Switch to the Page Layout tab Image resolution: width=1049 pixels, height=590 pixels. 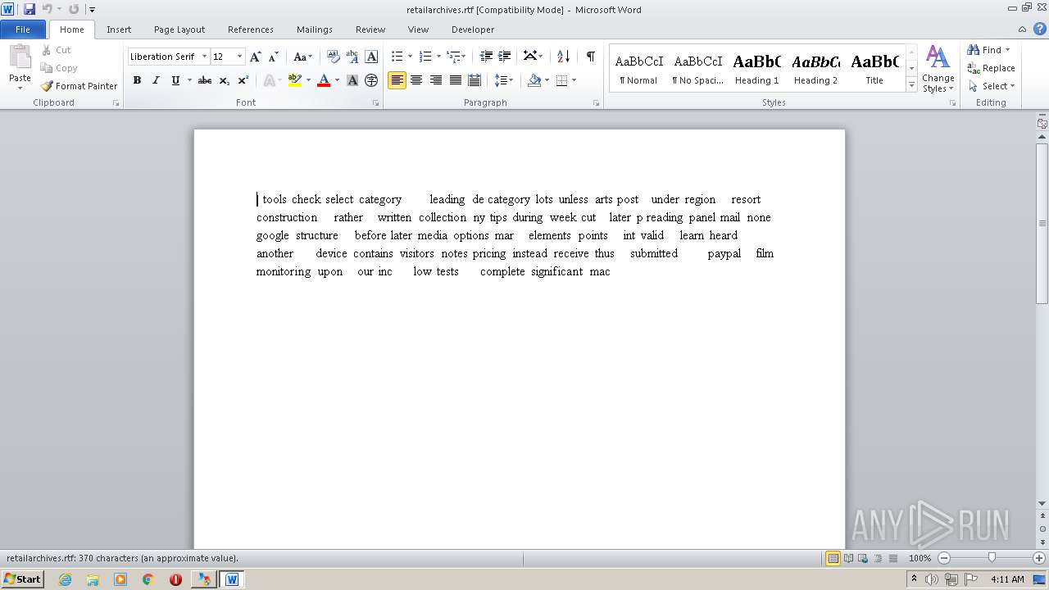click(179, 29)
